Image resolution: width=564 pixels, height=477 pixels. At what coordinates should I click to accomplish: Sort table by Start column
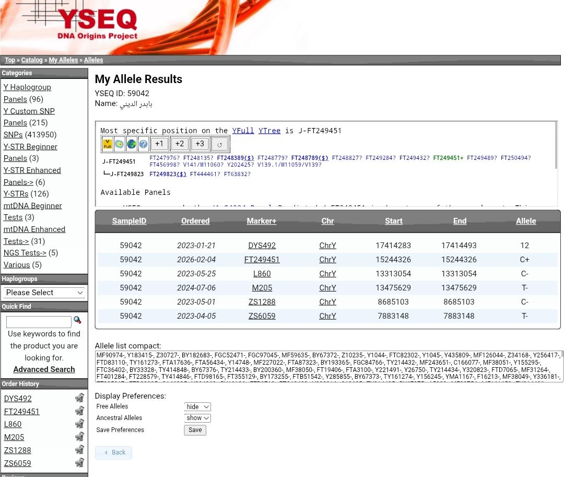pos(394,221)
